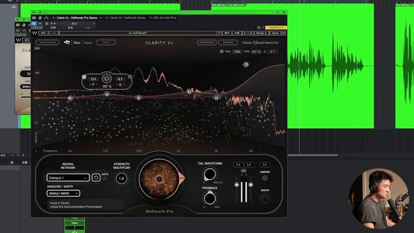
Task: Open the A: Full Reset preset dropdown arrow
Action: 219,33
